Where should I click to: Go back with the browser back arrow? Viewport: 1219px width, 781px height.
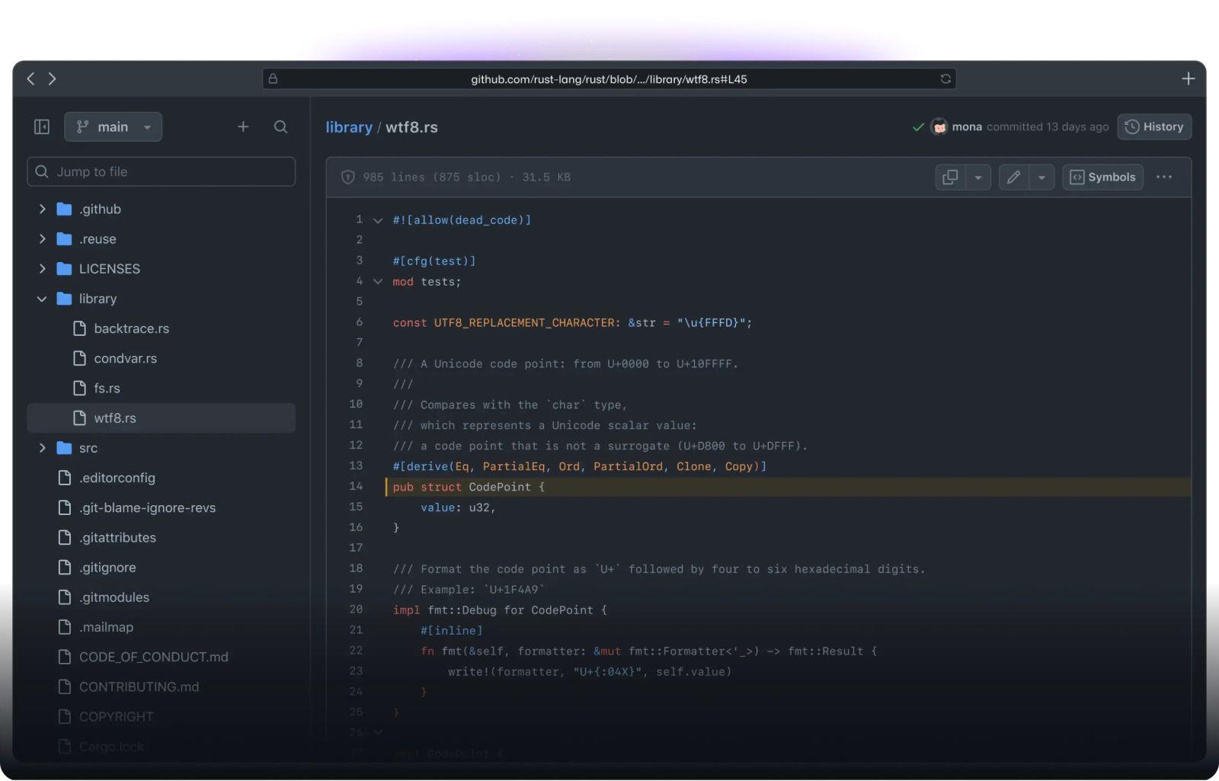[30, 78]
